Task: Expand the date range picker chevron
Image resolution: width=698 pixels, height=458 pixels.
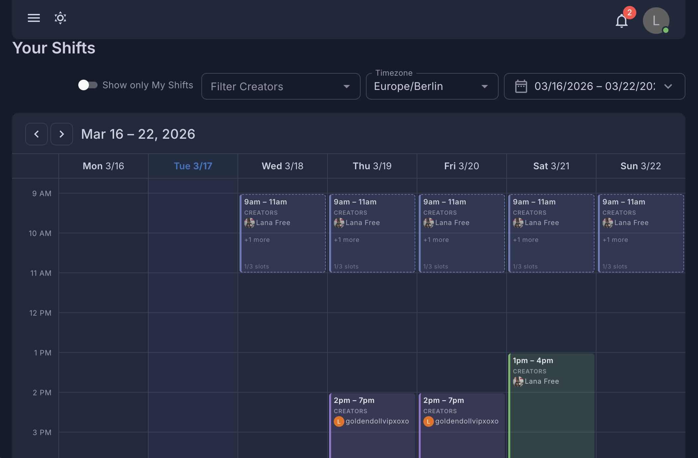Action: 668,86
